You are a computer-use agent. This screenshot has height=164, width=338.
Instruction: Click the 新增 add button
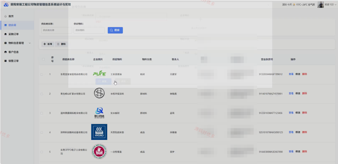click(x=48, y=44)
